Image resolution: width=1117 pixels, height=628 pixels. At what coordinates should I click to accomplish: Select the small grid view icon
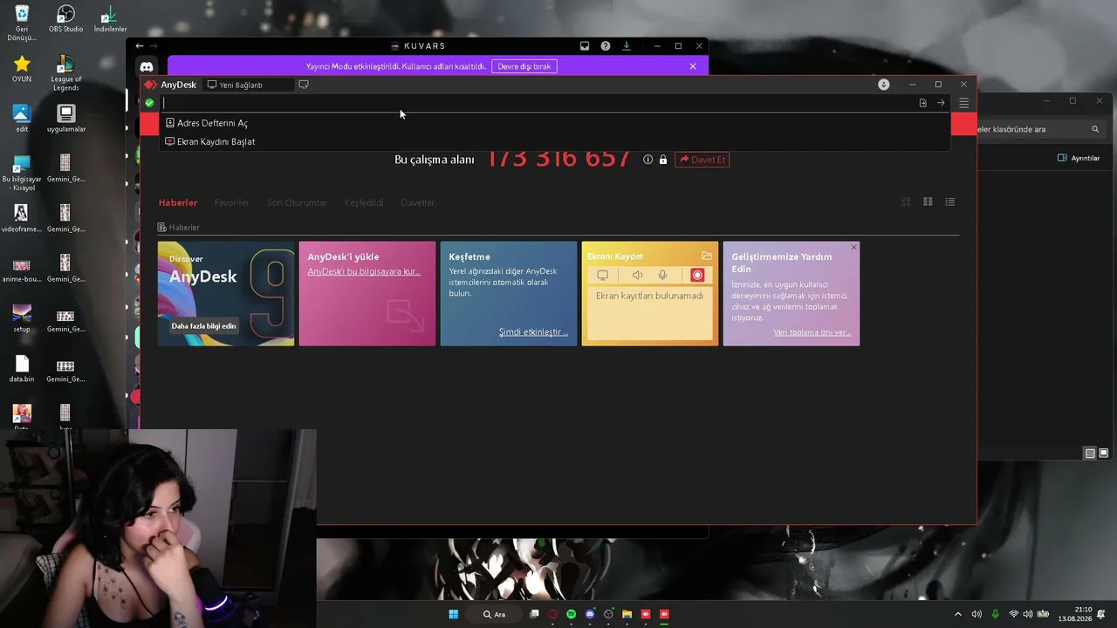pos(928,201)
